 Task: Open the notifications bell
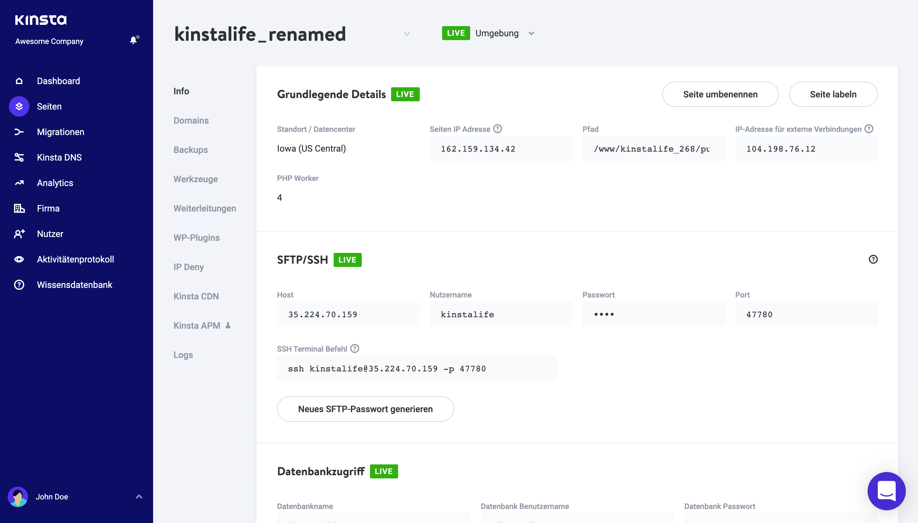pos(134,40)
